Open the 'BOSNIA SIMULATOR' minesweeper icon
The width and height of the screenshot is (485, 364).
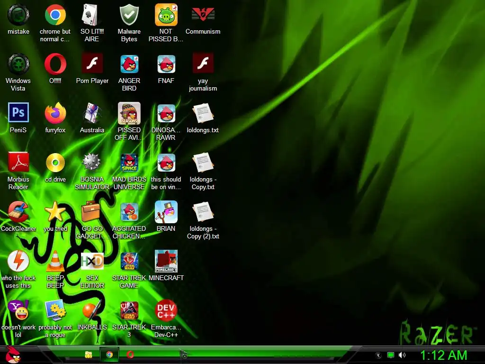(x=92, y=162)
